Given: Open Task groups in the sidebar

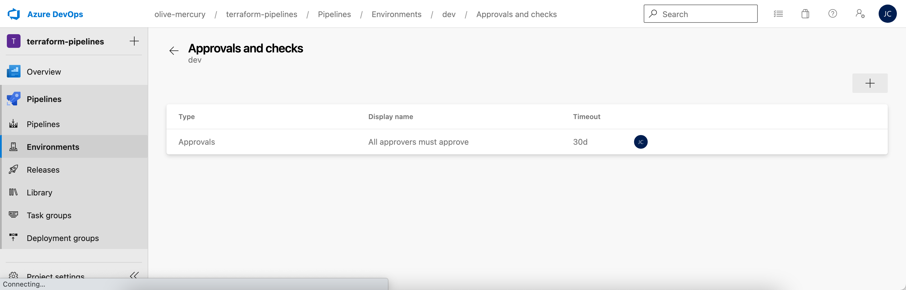Looking at the screenshot, I should (x=74, y=215).
